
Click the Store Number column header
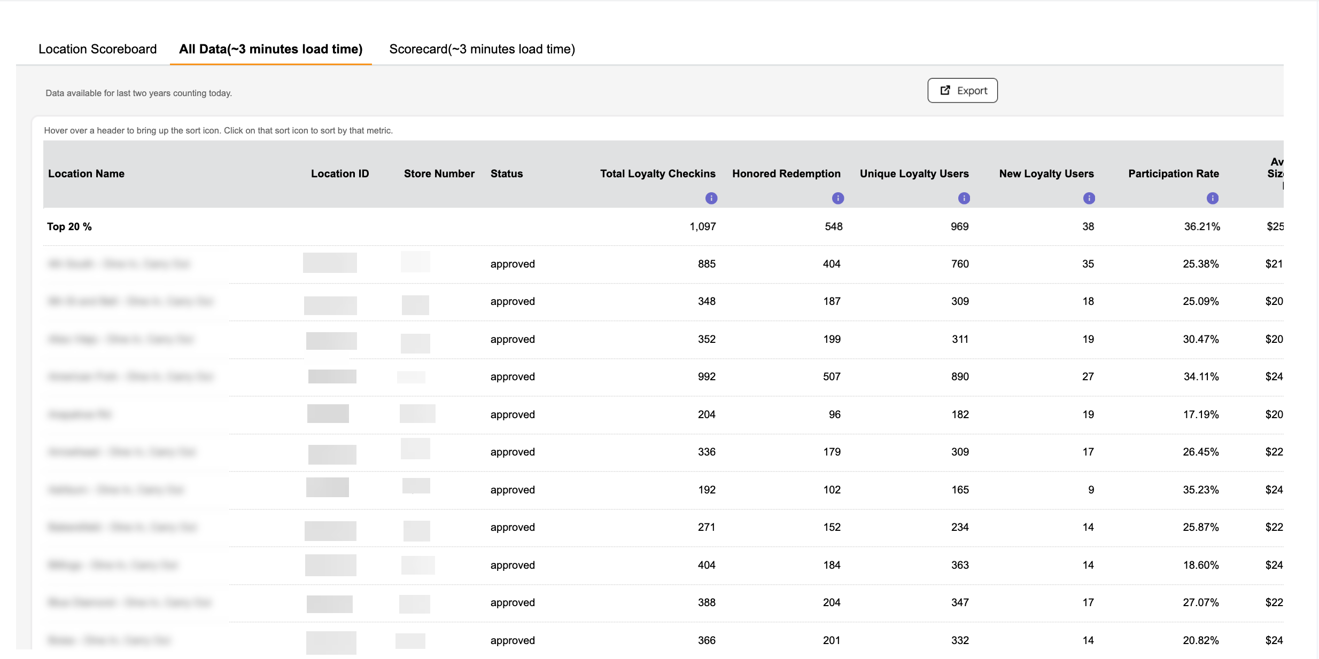(x=439, y=174)
